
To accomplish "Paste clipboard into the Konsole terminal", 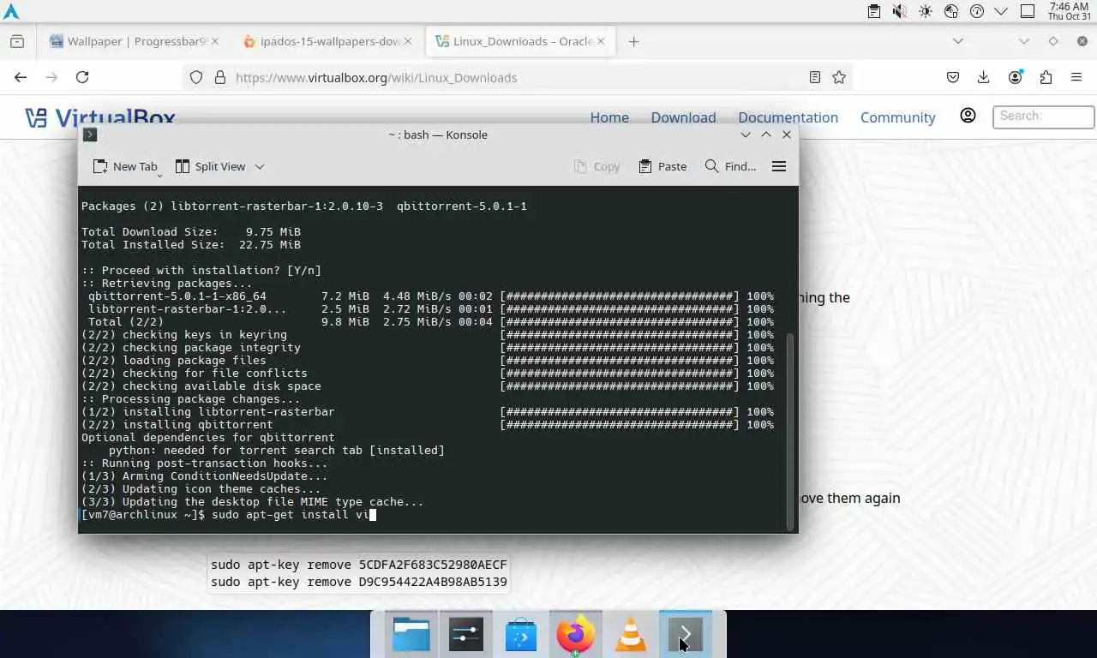I will (x=662, y=166).
